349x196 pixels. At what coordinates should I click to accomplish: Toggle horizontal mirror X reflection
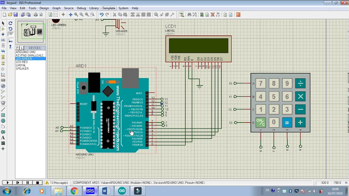click(10, 41)
